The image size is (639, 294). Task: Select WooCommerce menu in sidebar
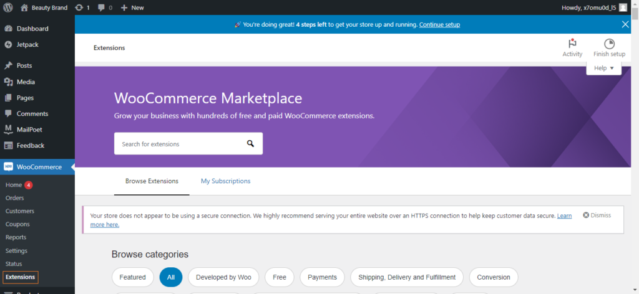(37, 167)
